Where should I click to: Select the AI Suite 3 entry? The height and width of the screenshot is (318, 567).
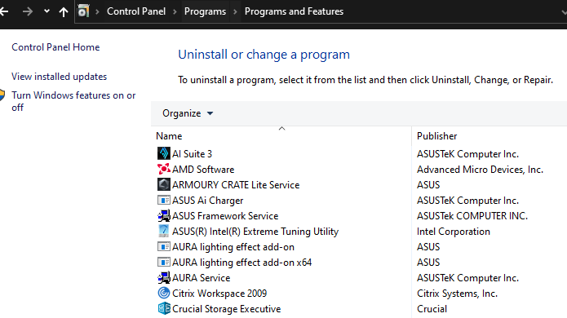click(x=192, y=154)
